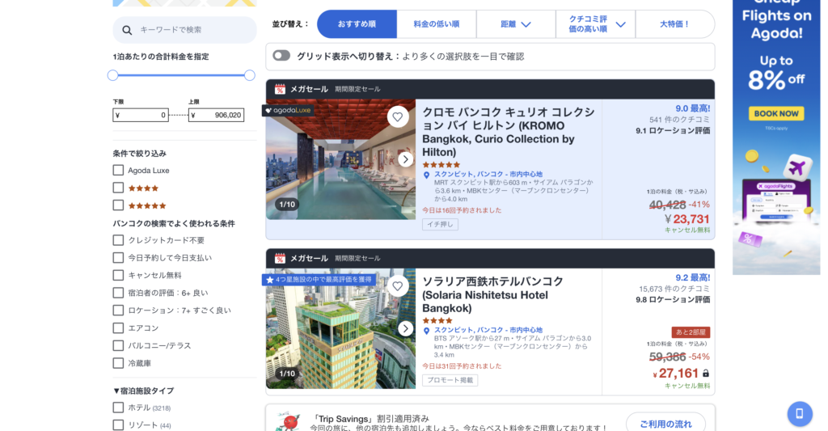The height and width of the screenshot is (431, 828).
Task: Click location pin icon for Solaria Nishitetsu
Action: 427,331
